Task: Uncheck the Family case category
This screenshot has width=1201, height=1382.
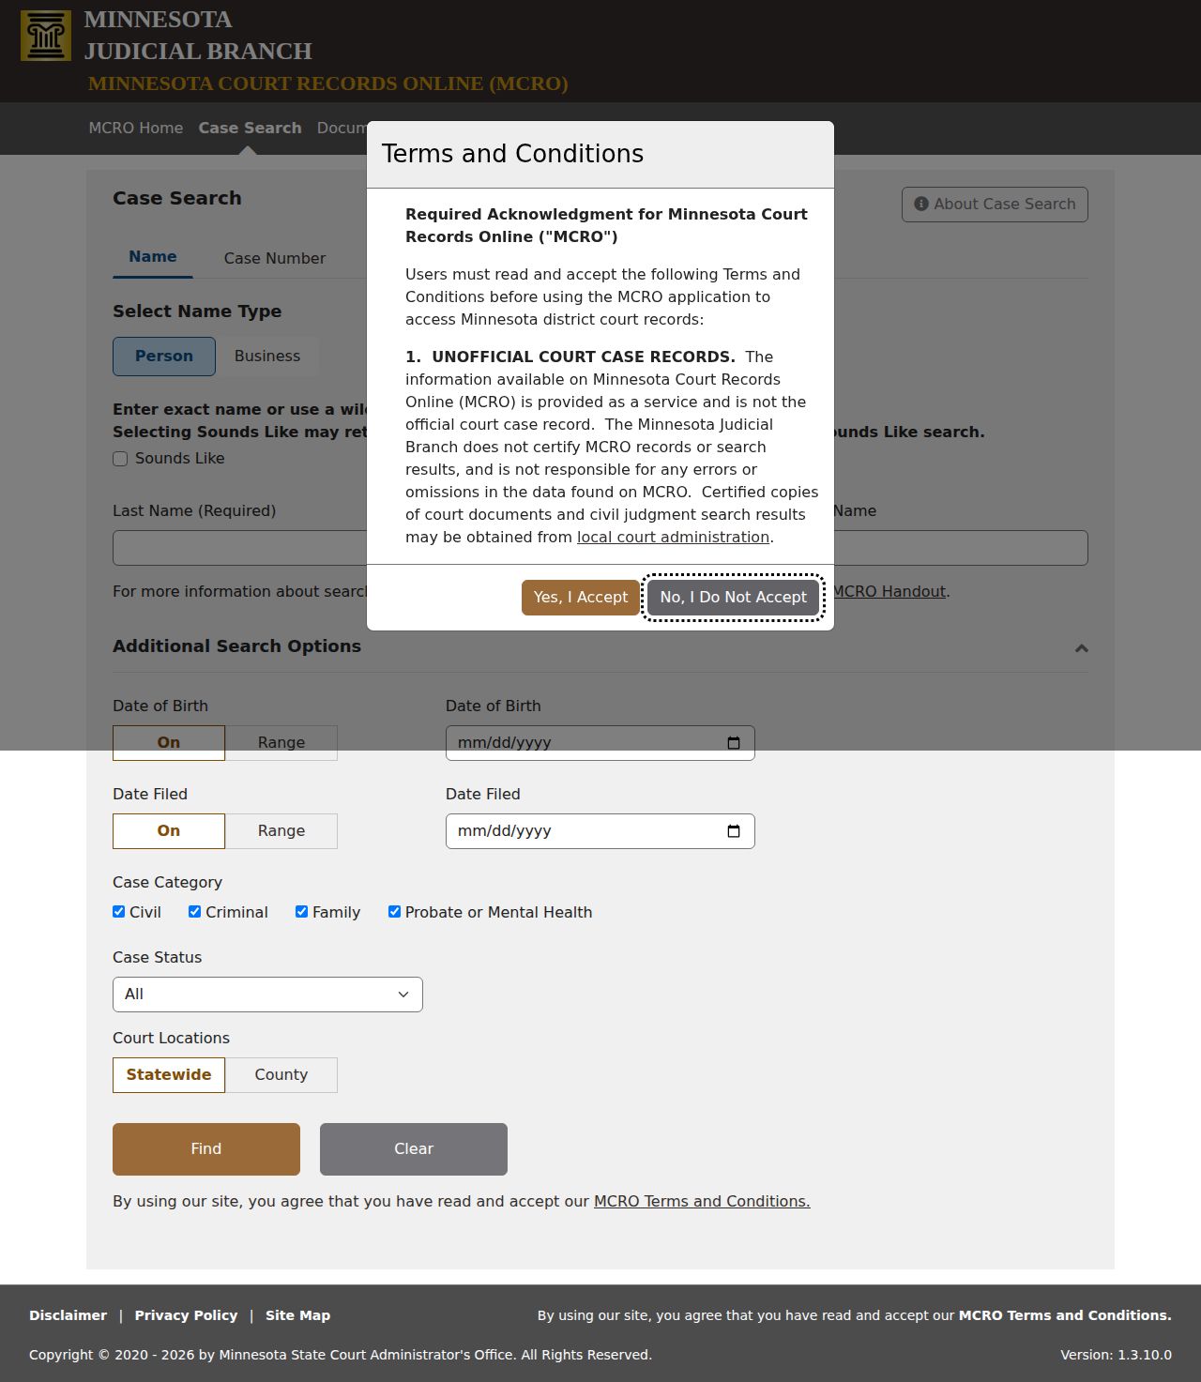Action: 302,912
